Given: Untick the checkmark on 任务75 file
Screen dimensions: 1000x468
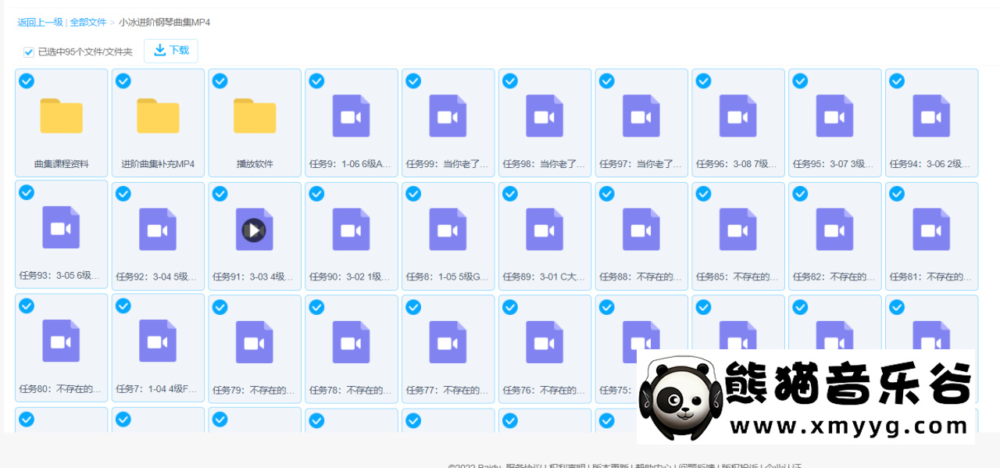Looking at the screenshot, I should 606,307.
